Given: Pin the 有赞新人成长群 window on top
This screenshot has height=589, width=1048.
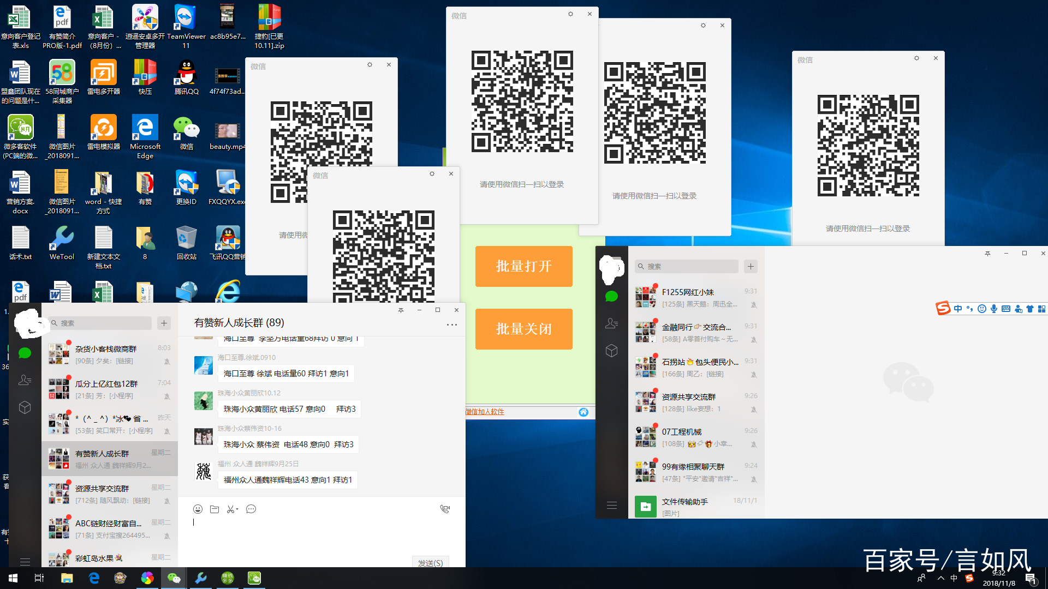Looking at the screenshot, I should (x=401, y=310).
